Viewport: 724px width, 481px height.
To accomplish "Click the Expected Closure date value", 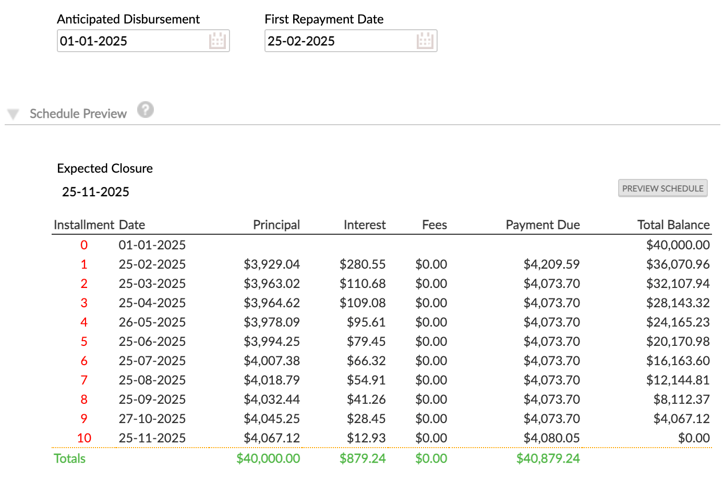I will tap(95, 192).
